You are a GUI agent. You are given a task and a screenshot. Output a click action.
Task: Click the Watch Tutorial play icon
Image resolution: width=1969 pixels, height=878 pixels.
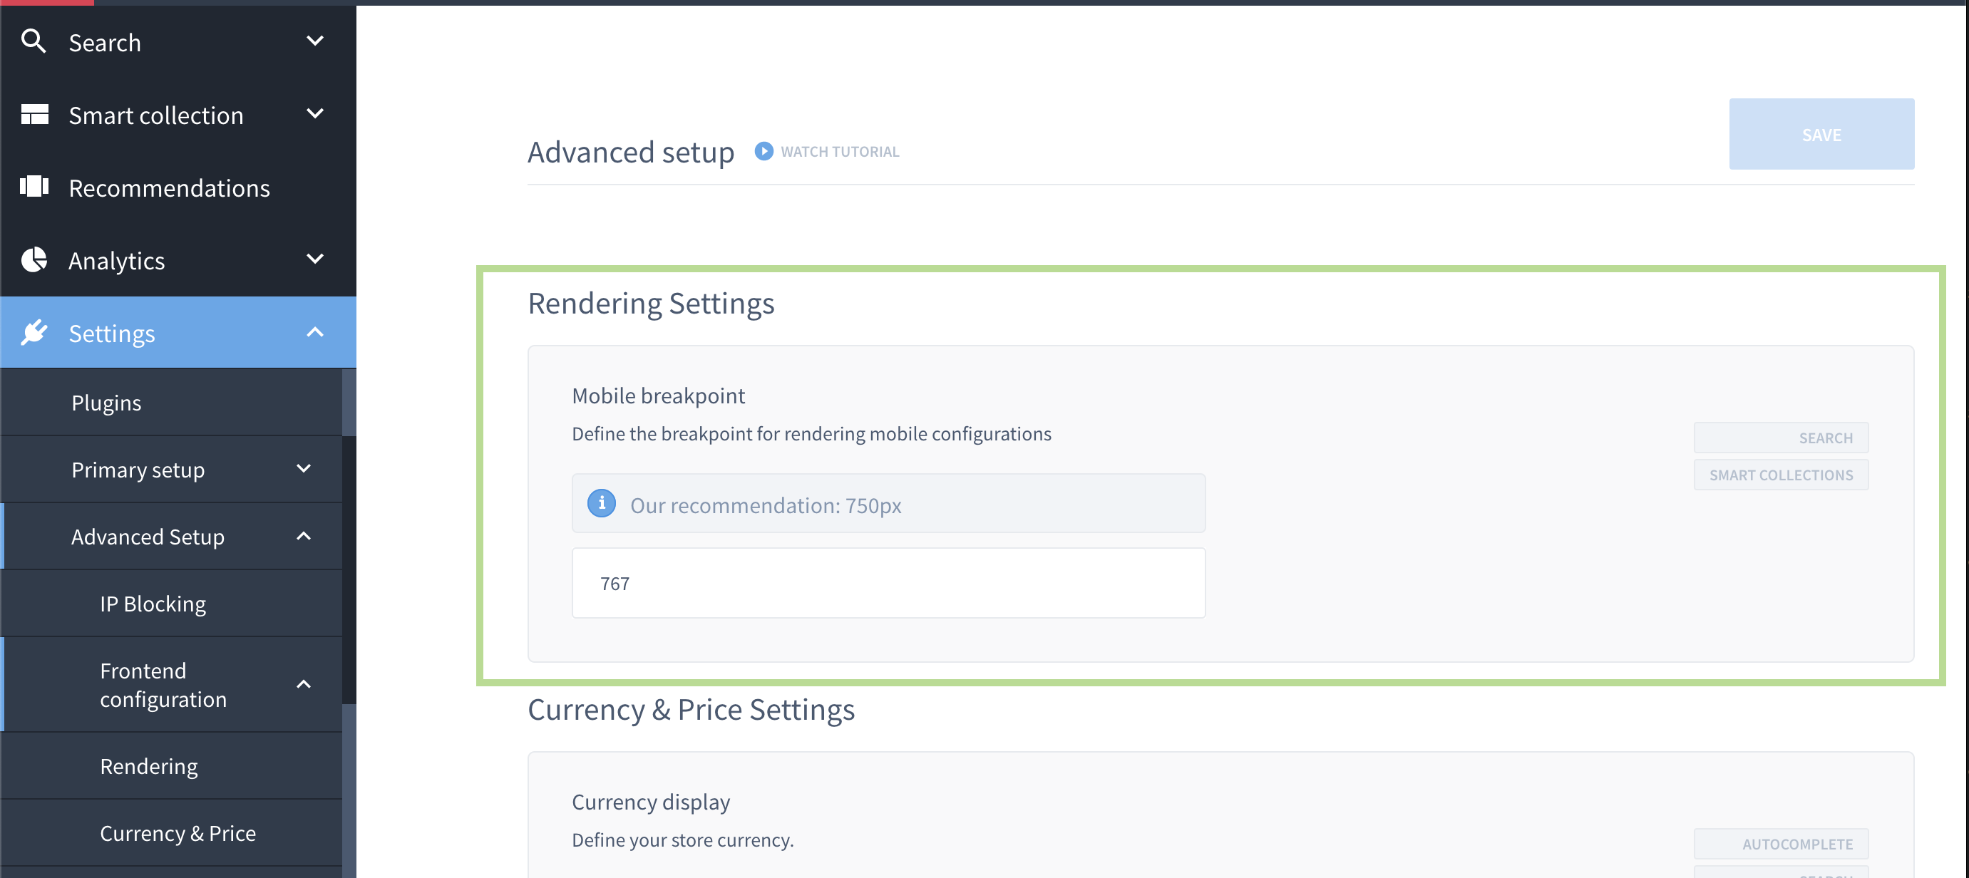764,151
